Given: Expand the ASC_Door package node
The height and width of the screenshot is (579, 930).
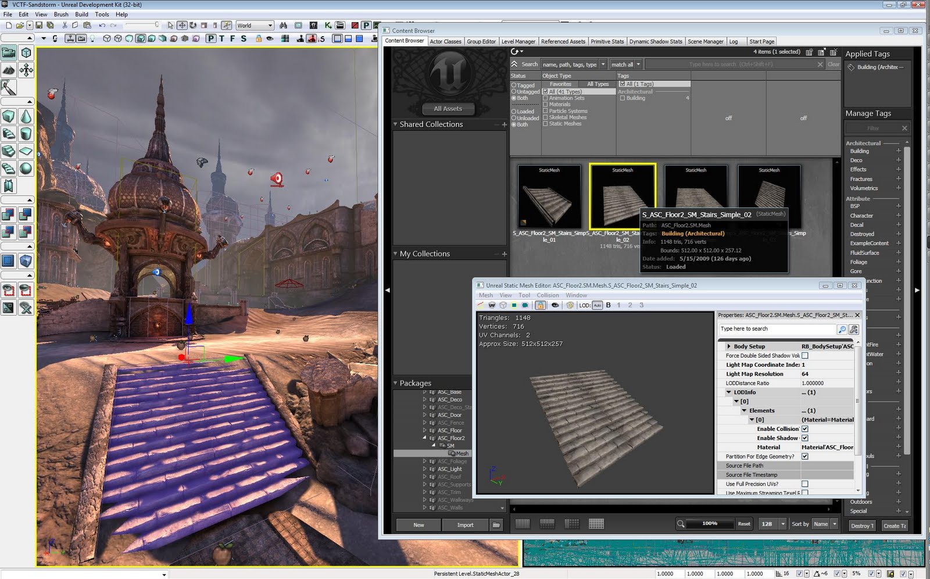Looking at the screenshot, I should click(x=425, y=414).
